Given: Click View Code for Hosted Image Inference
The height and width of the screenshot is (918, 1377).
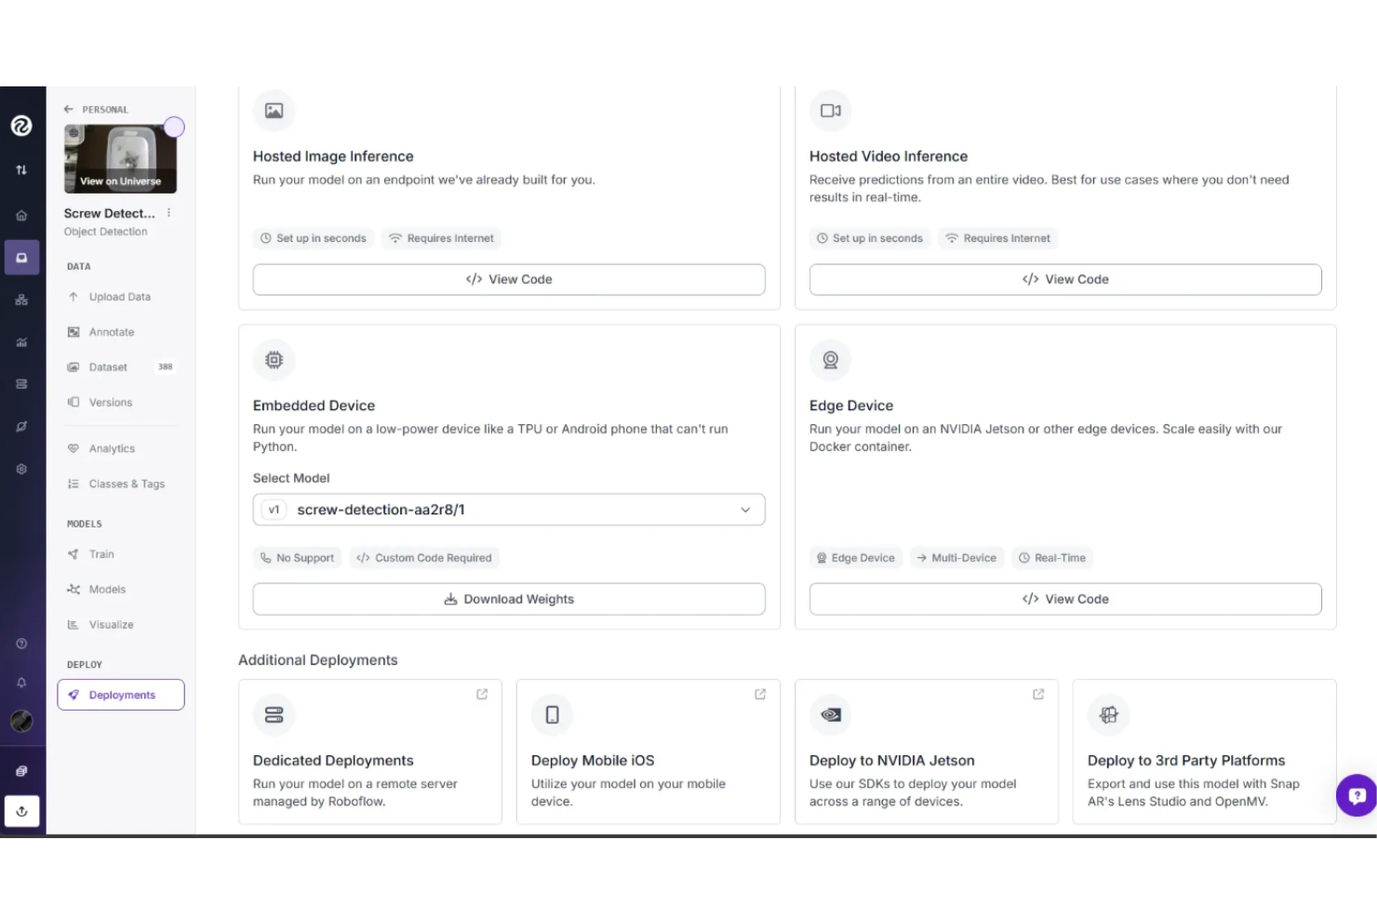Looking at the screenshot, I should [x=508, y=279].
